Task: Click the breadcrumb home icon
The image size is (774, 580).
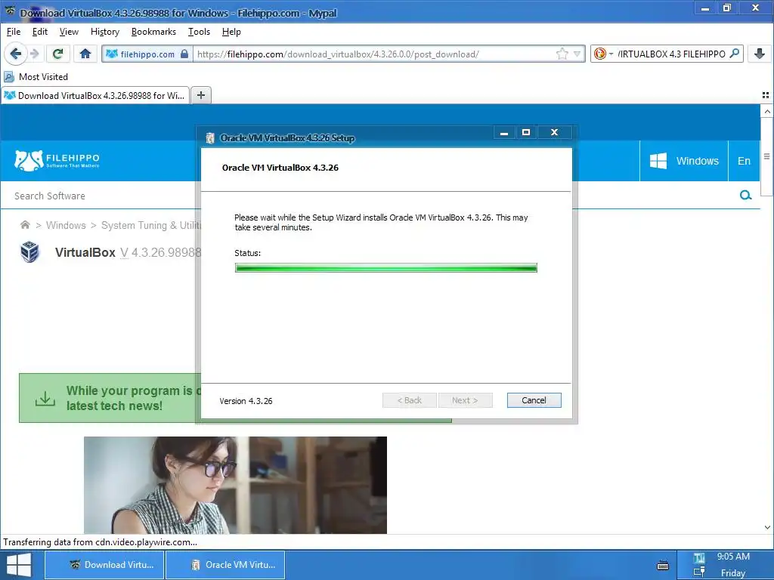Action: click(25, 225)
